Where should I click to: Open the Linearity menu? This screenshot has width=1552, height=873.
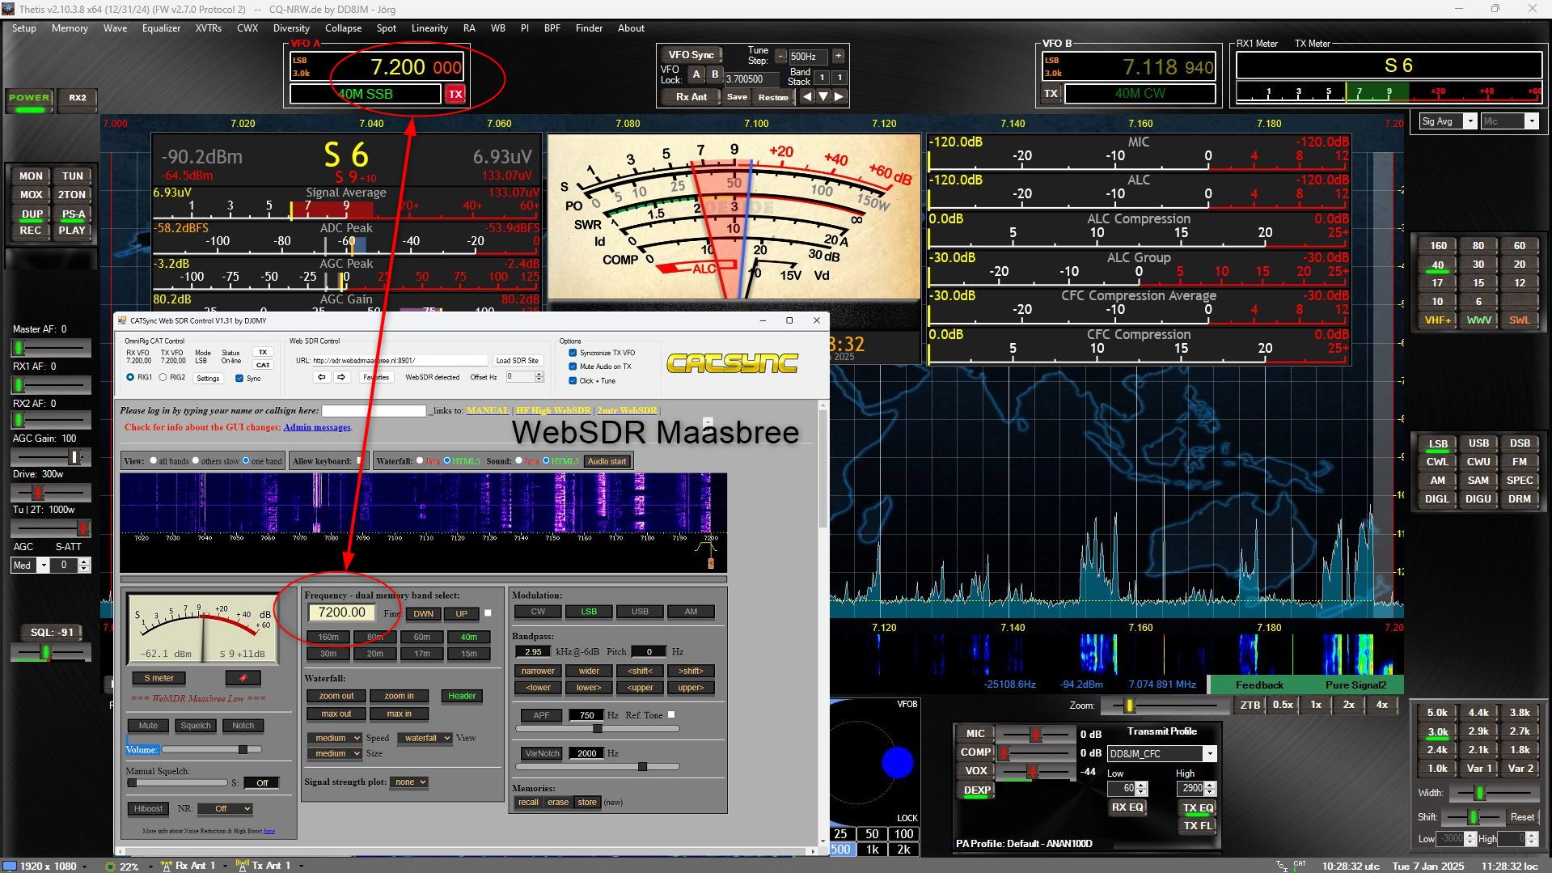click(x=429, y=28)
